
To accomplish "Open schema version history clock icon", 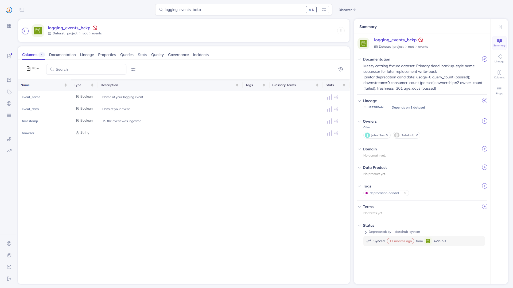I will (x=341, y=69).
